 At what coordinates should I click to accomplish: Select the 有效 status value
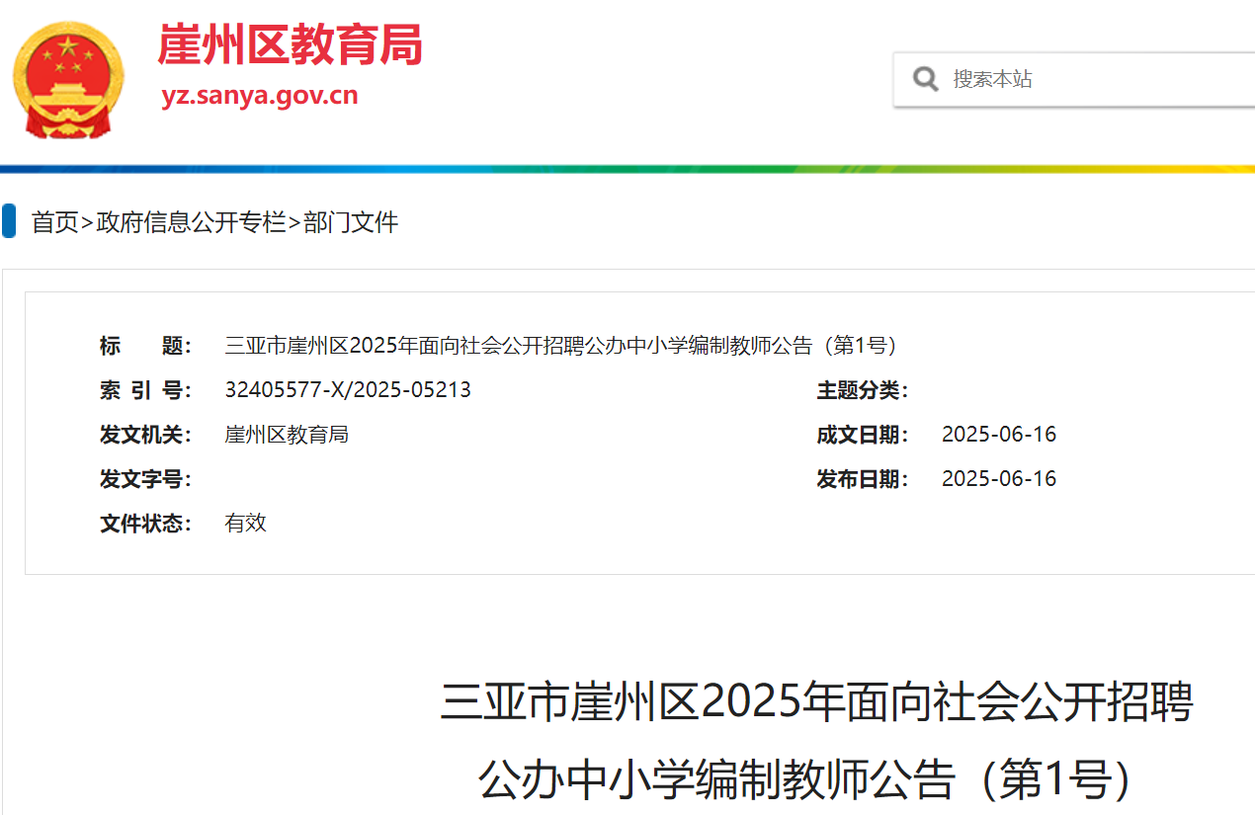click(245, 524)
